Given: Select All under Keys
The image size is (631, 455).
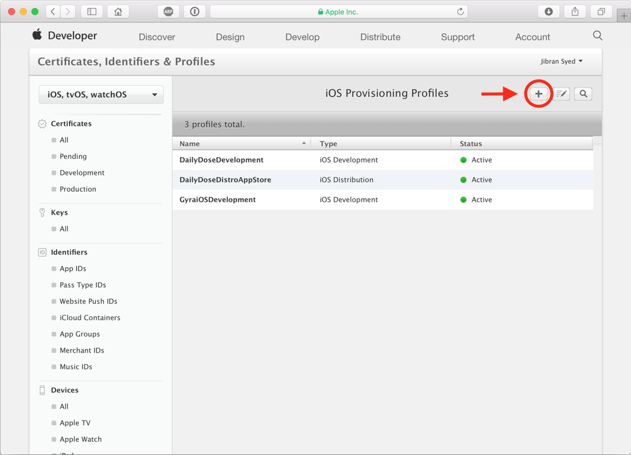Looking at the screenshot, I should 64,229.
